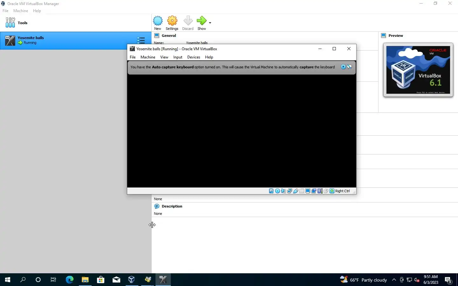Image resolution: width=458 pixels, height=286 pixels.
Task: Open the View menu in VM window
Action: point(164,57)
